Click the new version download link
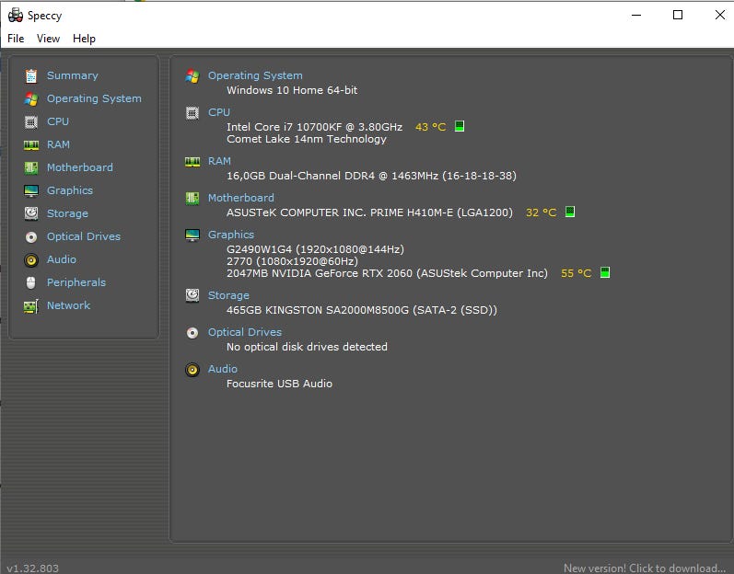The image size is (734, 574). tap(644, 568)
